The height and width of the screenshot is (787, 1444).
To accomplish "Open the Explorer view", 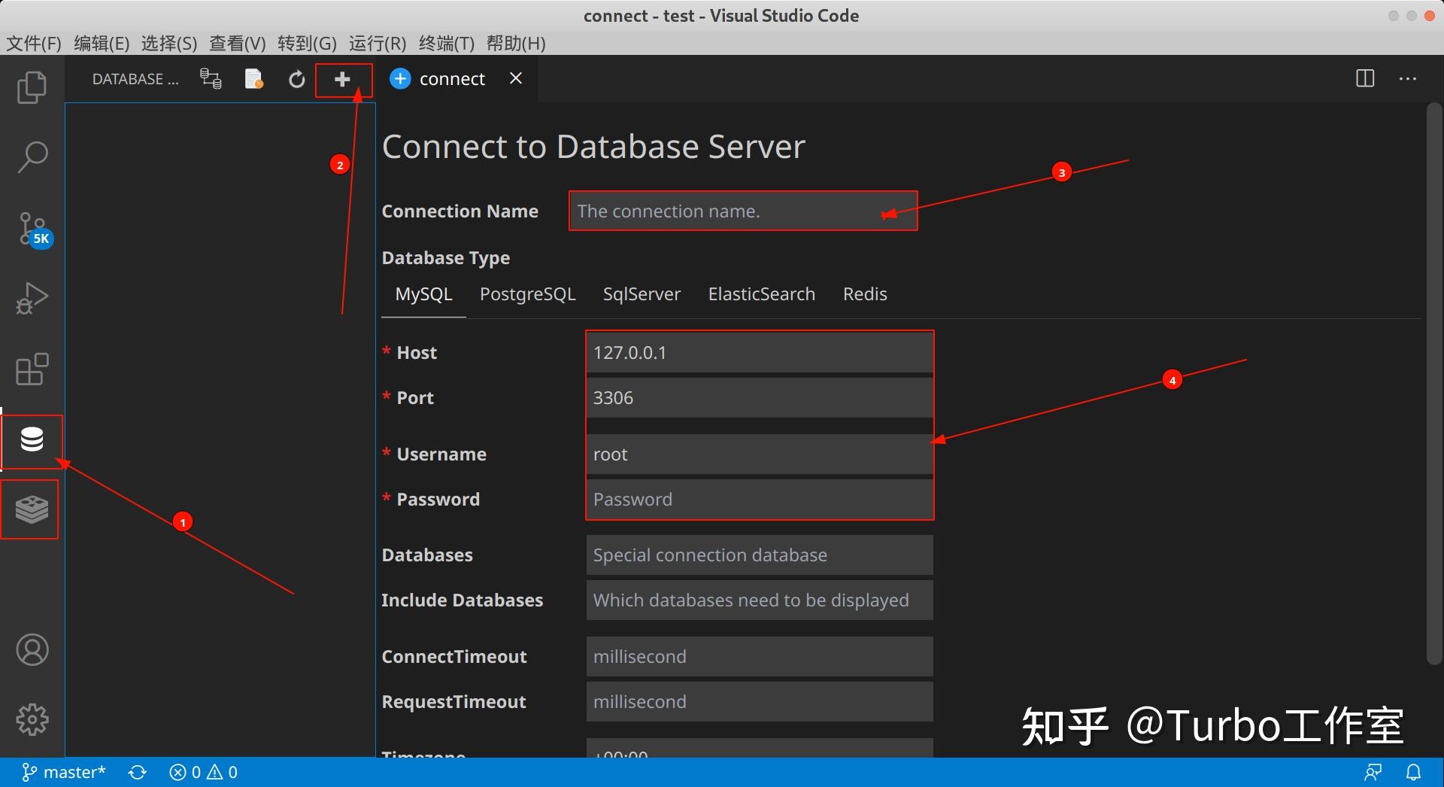I will [x=32, y=87].
